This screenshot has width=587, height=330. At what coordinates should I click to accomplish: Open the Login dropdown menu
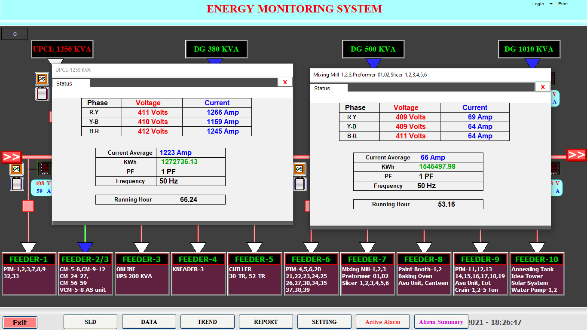click(x=542, y=4)
